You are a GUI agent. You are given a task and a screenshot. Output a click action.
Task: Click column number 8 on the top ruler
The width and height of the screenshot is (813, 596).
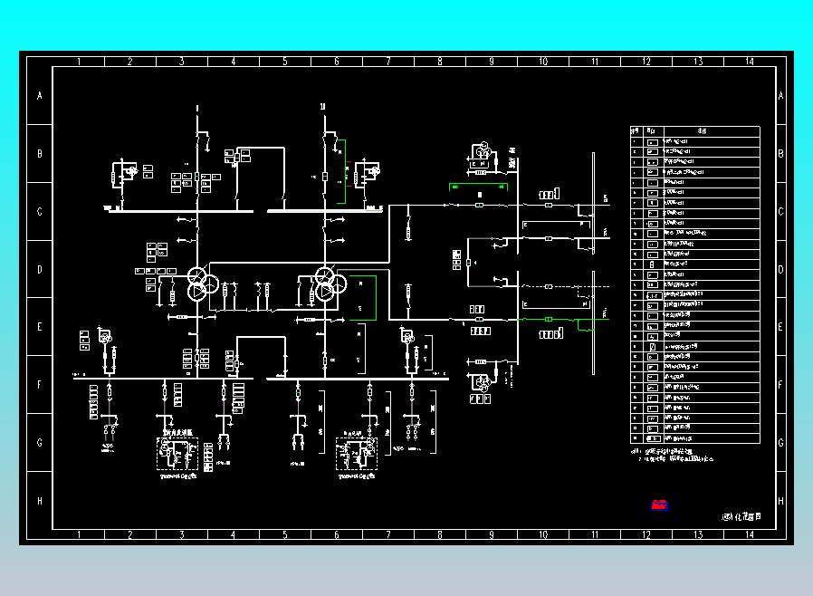(x=440, y=62)
